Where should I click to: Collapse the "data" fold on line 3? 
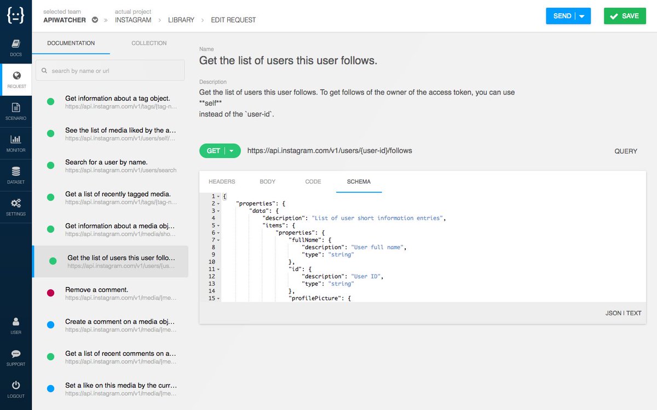(218, 210)
